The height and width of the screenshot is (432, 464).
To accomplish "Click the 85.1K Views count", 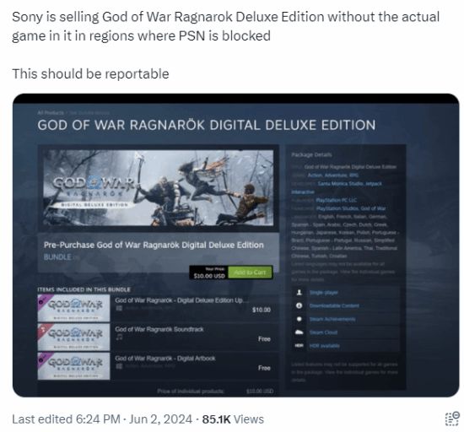I will pyautogui.click(x=233, y=419).
